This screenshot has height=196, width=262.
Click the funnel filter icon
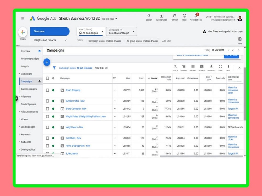pos(54,68)
